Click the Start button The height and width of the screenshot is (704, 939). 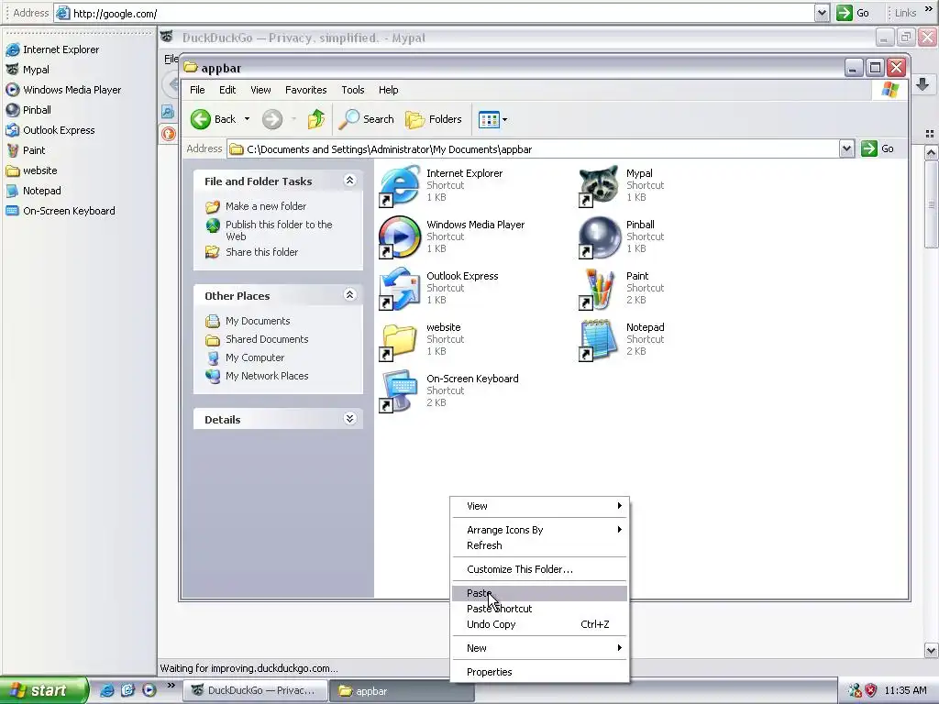click(43, 690)
